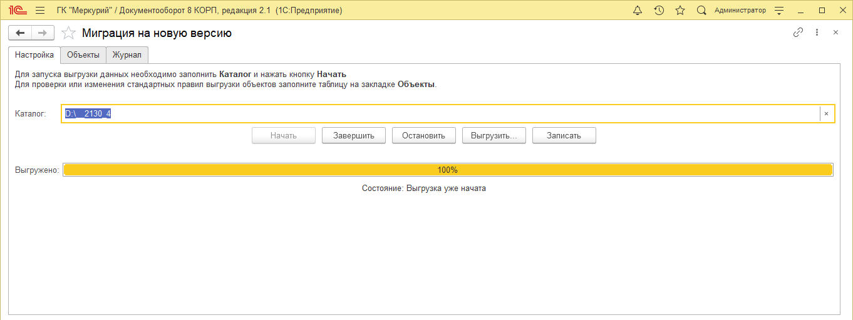
Task: Copy link to this form icon
Action: (798, 33)
